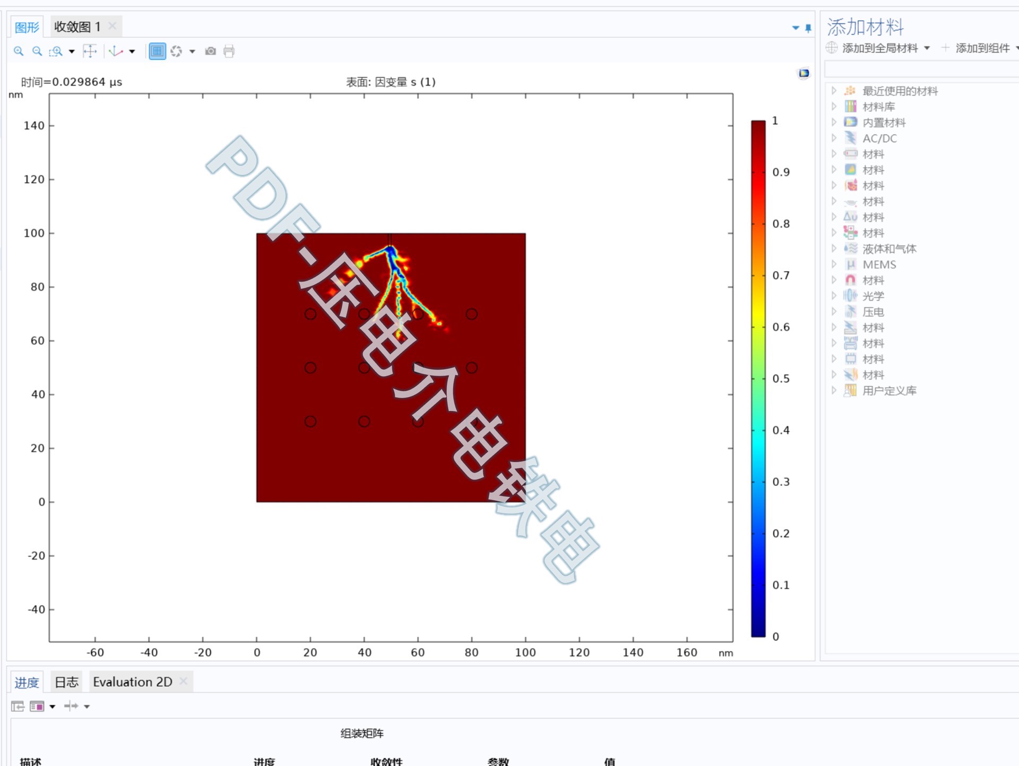Click the material search input field
Image resolution: width=1019 pixels, height=766 pixels.
point(921,69)
